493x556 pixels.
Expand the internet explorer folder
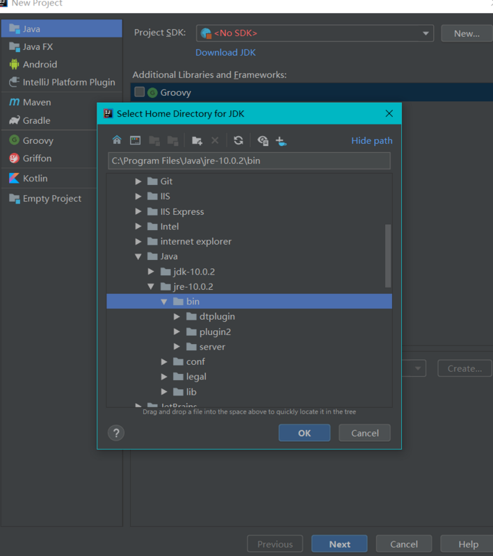[138, 241]
